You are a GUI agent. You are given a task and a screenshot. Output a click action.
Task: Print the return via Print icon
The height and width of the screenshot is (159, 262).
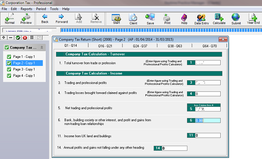(167, 19)
